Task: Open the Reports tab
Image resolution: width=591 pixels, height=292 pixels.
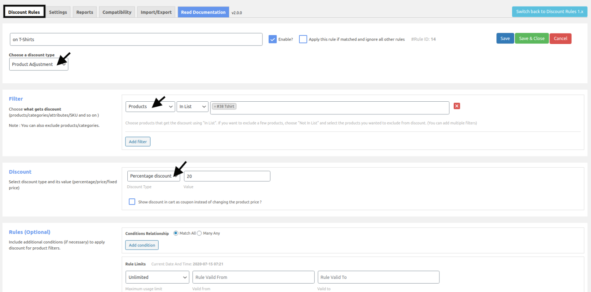Action: [85, 12]
